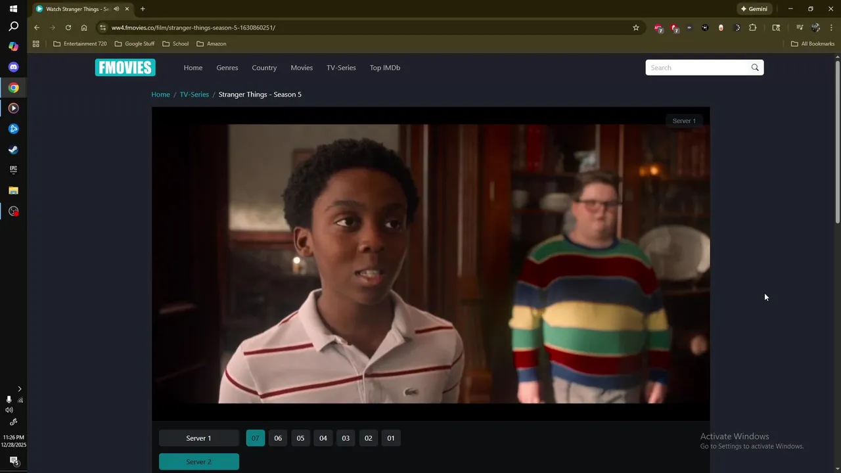Select episode 05
This screenshot has height=473, width=841.
[301, 438]
